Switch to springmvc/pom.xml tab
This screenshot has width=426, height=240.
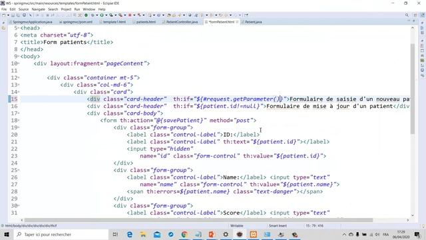[76, 22]
